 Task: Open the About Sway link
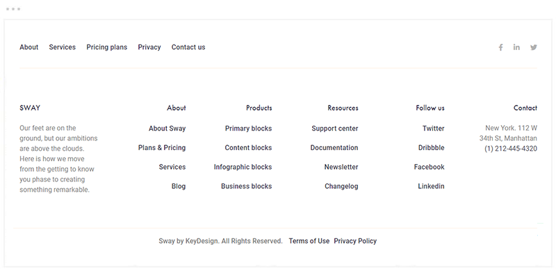[167, 129]
